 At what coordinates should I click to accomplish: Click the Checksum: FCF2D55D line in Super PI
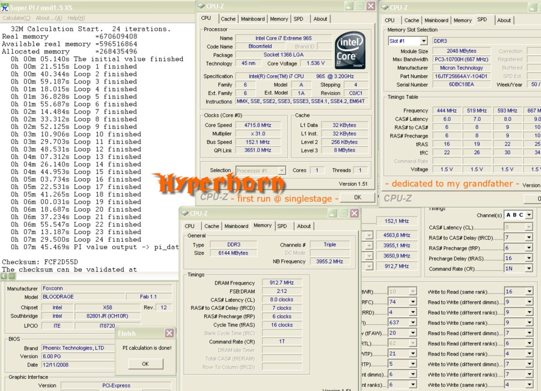click(40, 262)
